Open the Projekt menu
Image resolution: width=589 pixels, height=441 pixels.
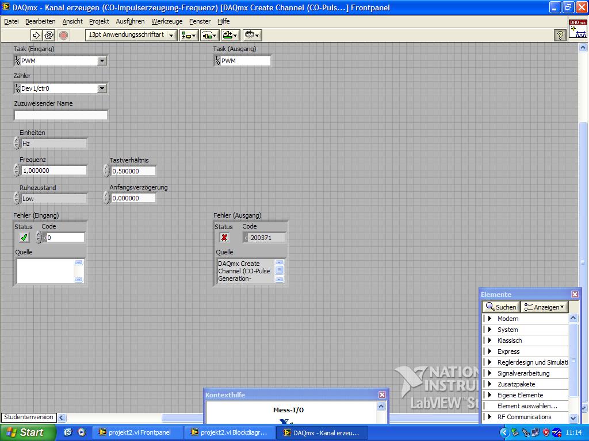tap(99, 21)
